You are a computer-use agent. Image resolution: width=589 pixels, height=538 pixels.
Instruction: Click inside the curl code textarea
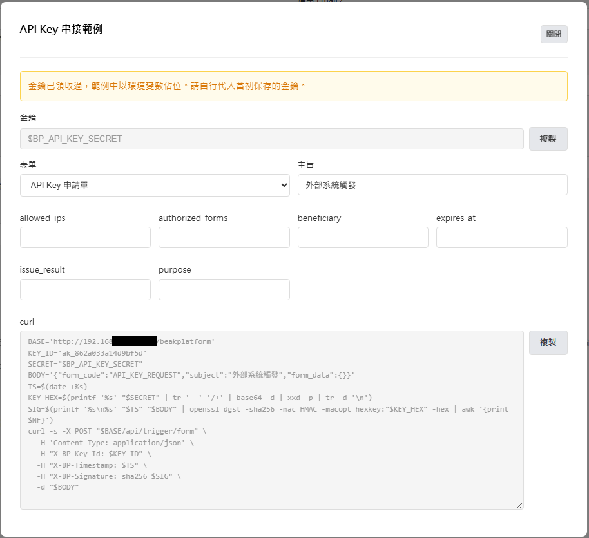coord(271,420)
